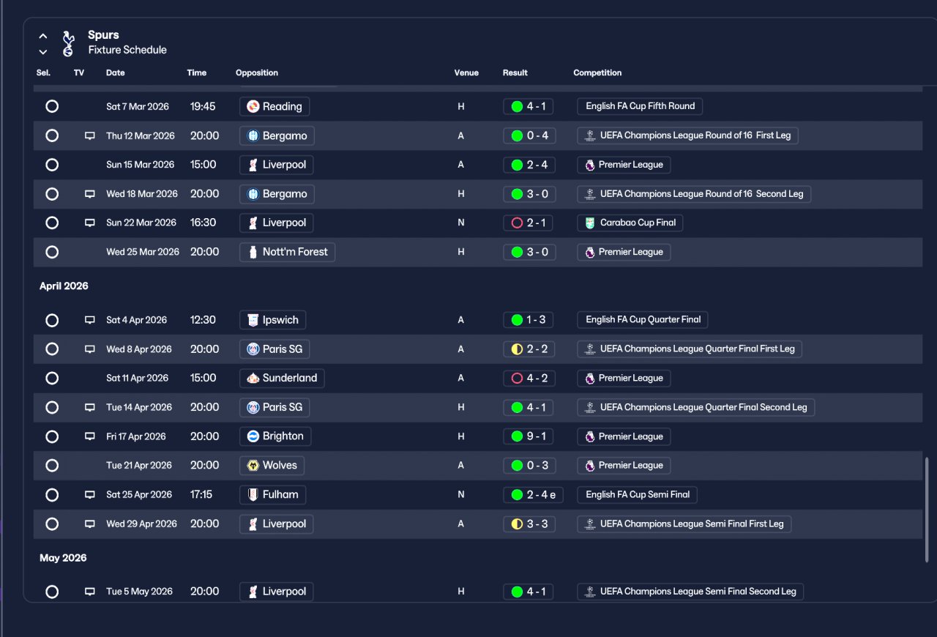Open the 0 - 3 result against Wolves

pos(529,466)
